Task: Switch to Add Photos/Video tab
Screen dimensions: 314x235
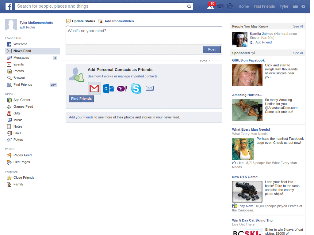Action: (116, 21)
